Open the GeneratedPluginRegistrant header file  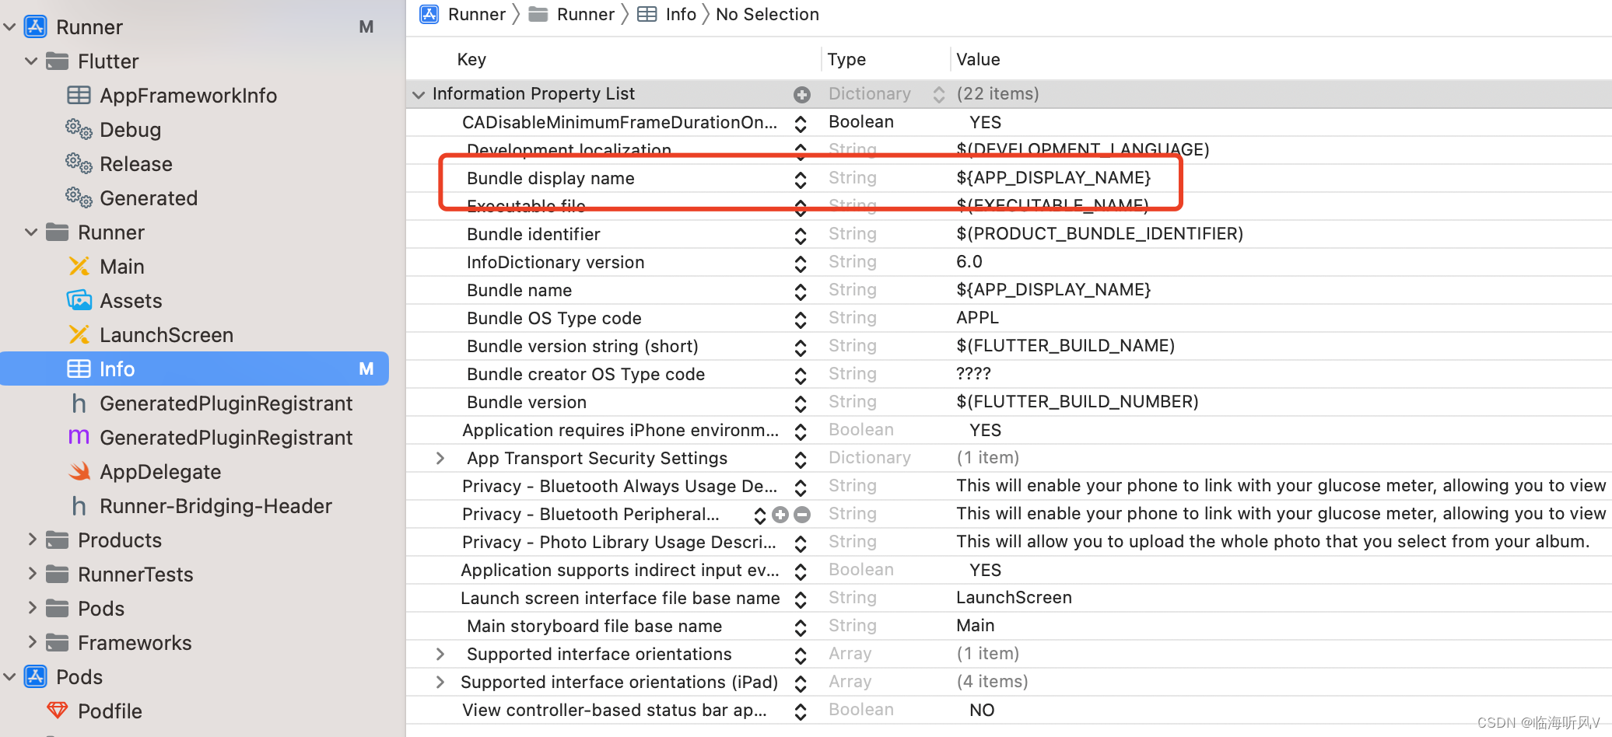point(226,403)
